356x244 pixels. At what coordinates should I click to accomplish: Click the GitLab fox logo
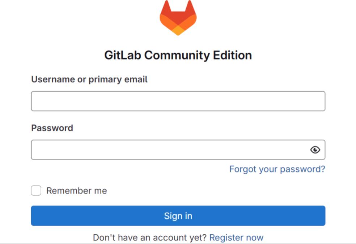pos(178,18)
